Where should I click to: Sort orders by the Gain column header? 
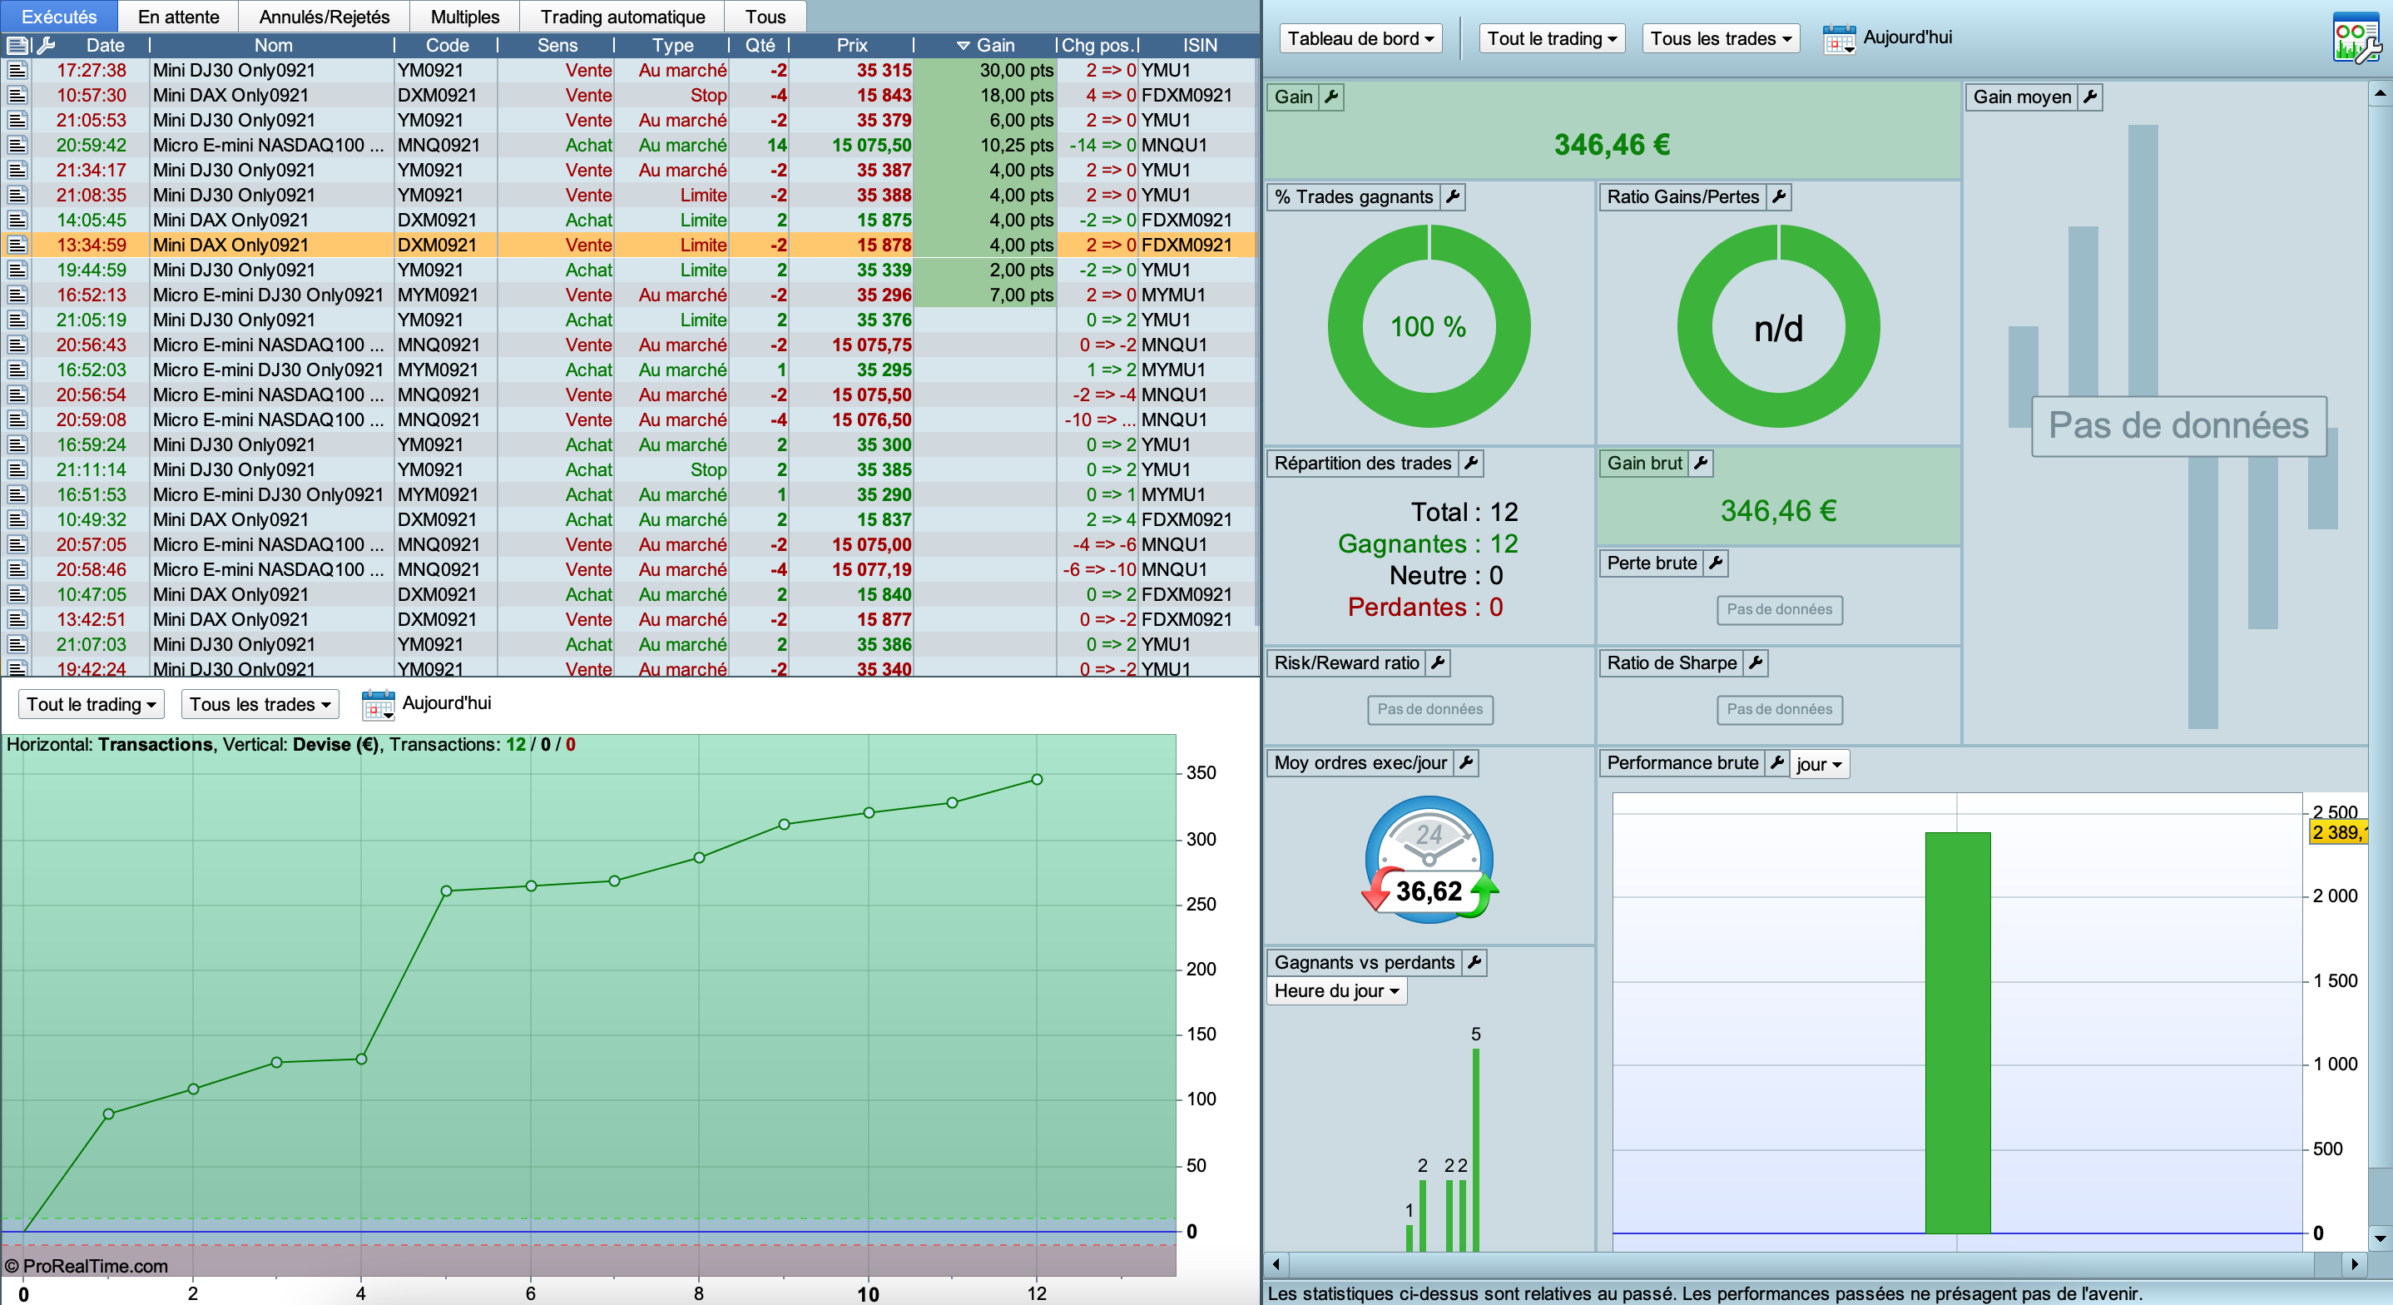click(994, 45)
